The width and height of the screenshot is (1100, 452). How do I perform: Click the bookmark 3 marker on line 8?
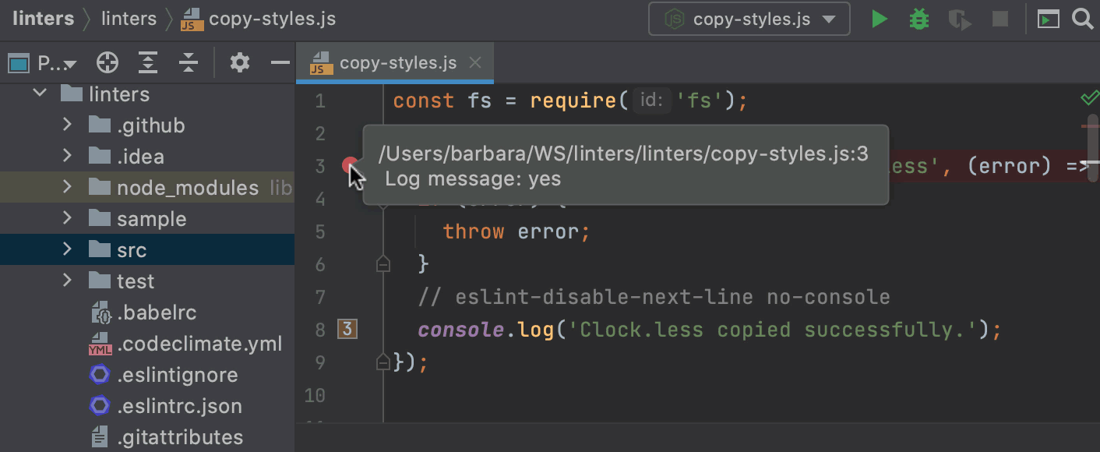pos(347,330)
